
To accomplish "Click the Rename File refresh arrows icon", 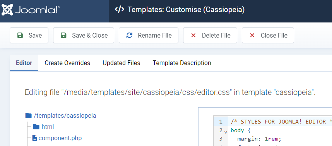I will point(129,35).
